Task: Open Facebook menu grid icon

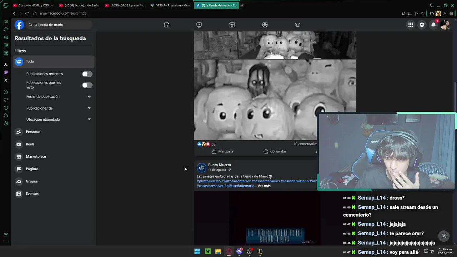Action: click(411, 25)
